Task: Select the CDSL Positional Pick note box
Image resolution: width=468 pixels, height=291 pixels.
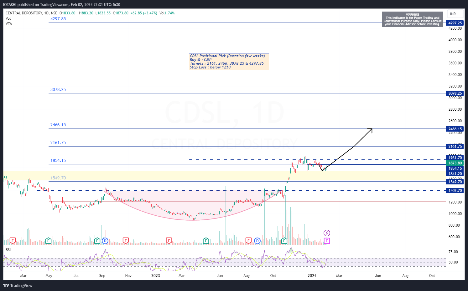Action: (229, 61)
